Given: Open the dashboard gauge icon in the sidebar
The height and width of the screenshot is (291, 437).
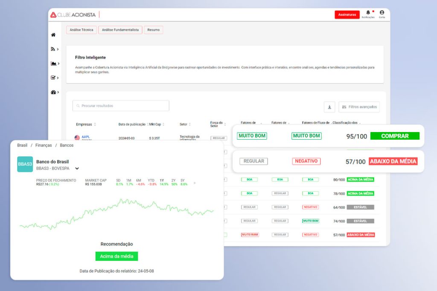Looking at the screenshot, I should tap(53, 92).
